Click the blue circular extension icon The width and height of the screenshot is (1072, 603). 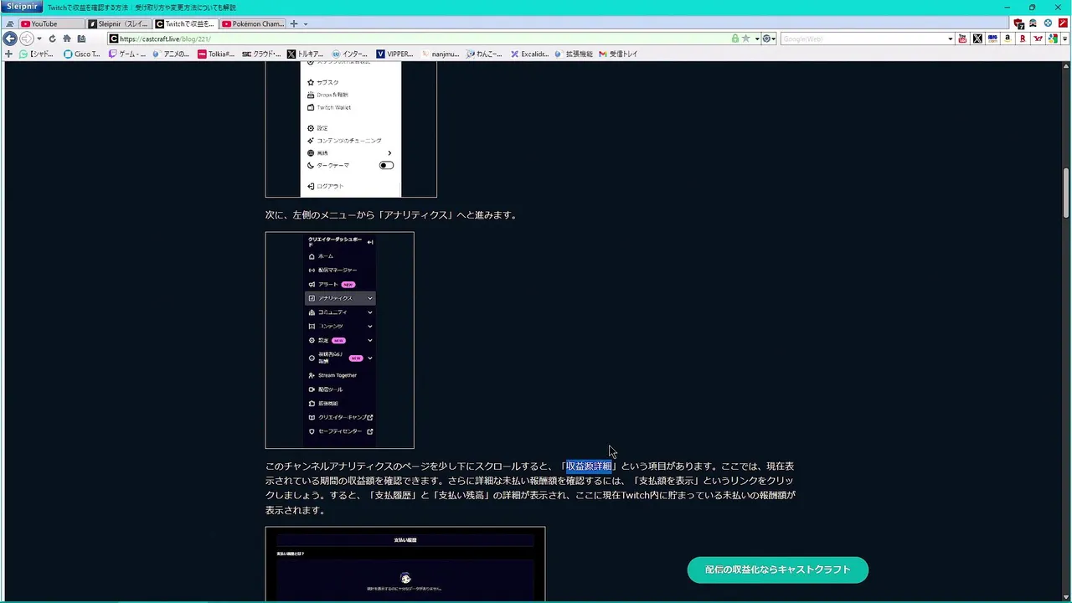click(1048, 23)
